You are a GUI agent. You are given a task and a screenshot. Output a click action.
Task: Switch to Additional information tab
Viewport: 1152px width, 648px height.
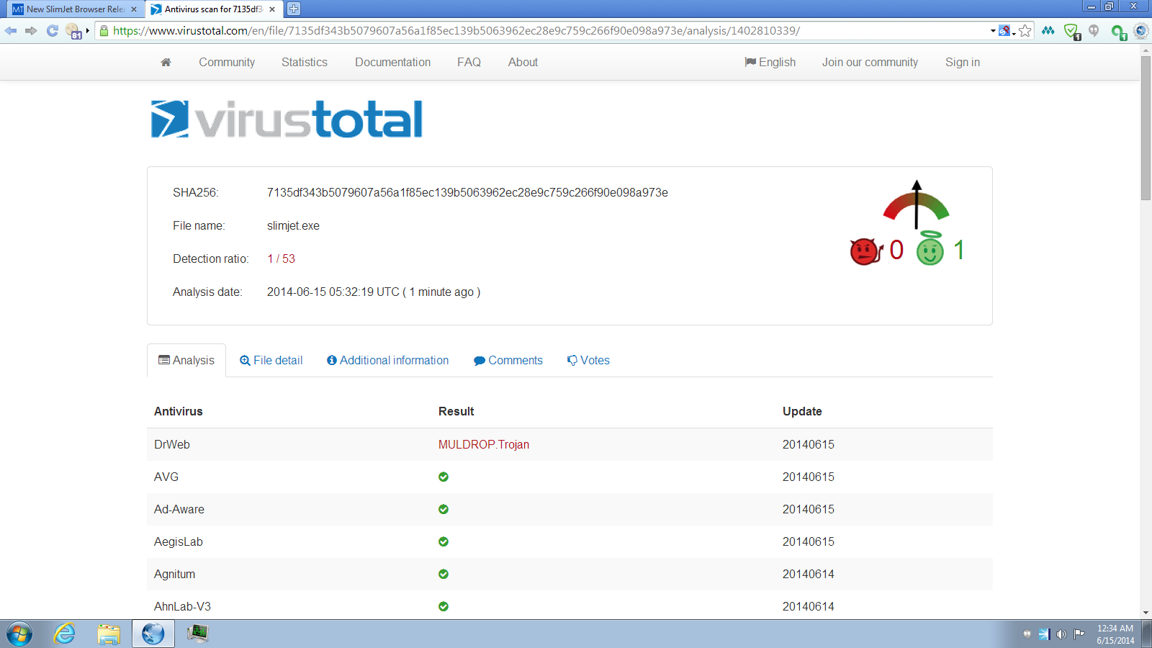pyautogui.click(x=387, y=361)
